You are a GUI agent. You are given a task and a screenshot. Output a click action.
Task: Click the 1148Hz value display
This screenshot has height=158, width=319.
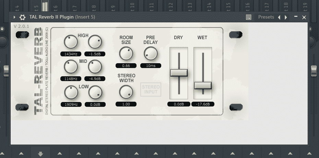(x=71, y=79)
